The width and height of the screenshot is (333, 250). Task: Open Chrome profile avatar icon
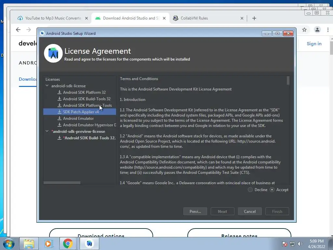[x=317, y=30]
